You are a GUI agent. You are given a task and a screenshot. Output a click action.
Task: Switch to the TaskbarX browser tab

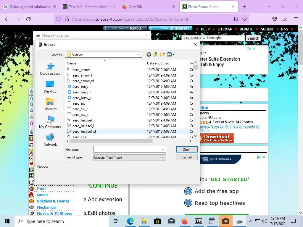89,7
